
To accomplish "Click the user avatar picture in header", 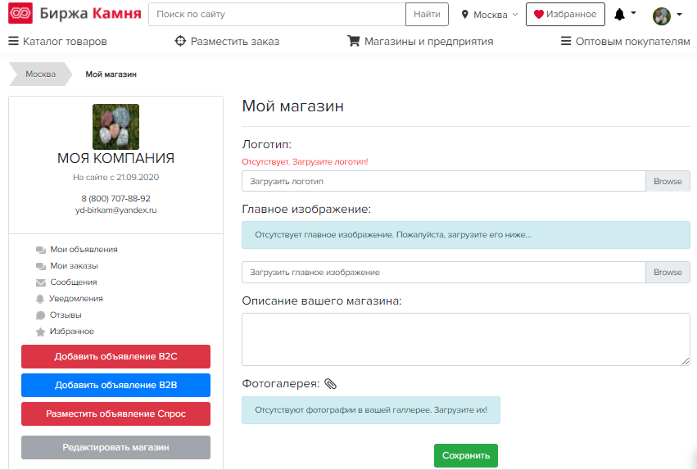I will pos(662,16).
